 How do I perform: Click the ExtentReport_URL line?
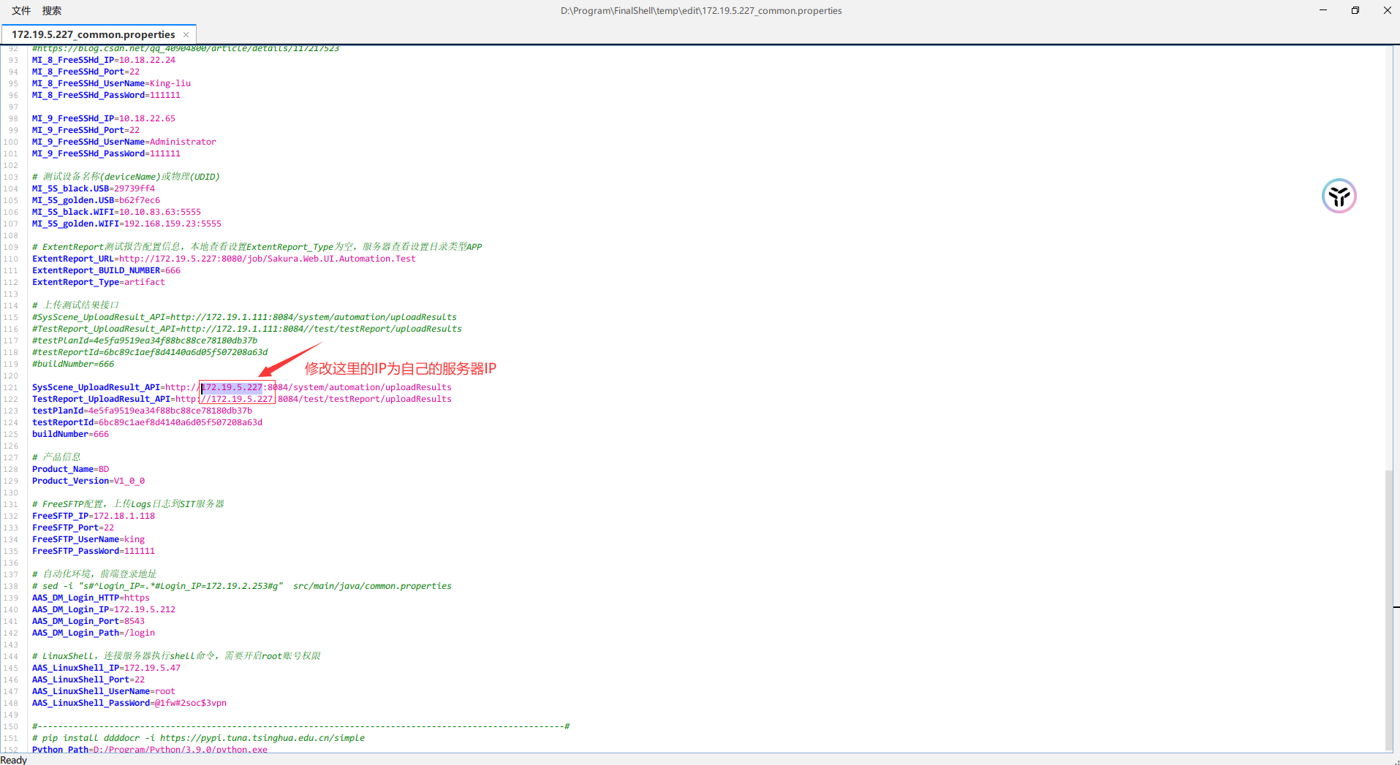(224, 259)
